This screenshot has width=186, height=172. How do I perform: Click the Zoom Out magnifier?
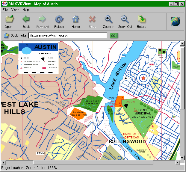click(125, 19)
